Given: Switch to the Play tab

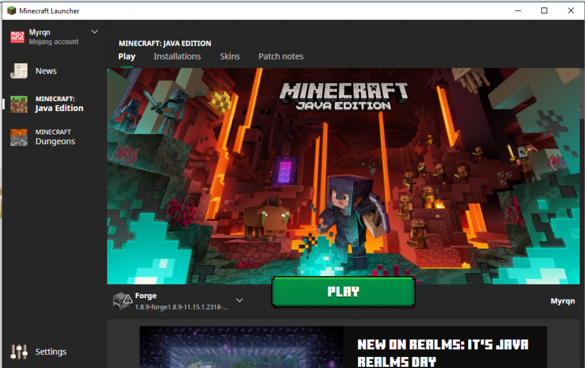Looking at the screenshot, I should coord(127,57).
